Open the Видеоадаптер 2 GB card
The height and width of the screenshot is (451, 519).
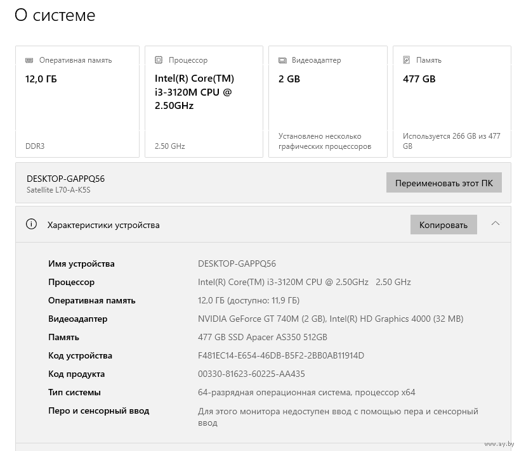[327, 101]
